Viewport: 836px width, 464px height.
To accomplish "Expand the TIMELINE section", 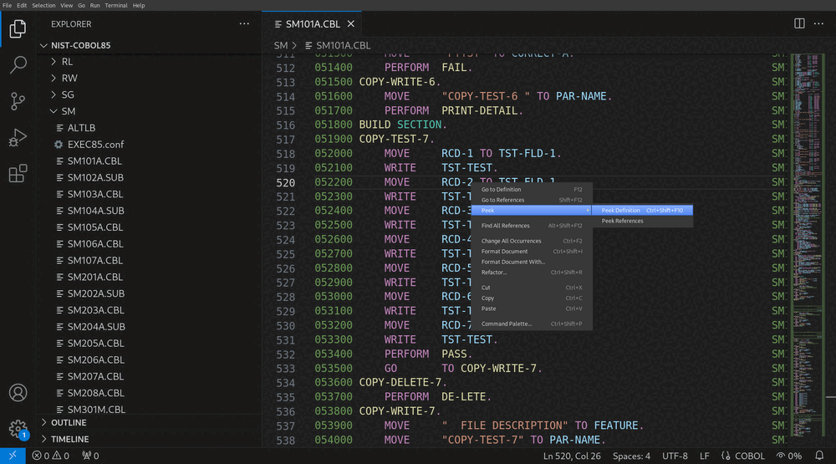I will 69,439.
